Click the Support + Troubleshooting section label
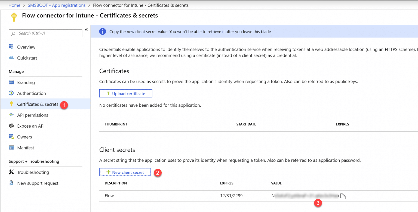418x212 pixels. tap(34, 161)
